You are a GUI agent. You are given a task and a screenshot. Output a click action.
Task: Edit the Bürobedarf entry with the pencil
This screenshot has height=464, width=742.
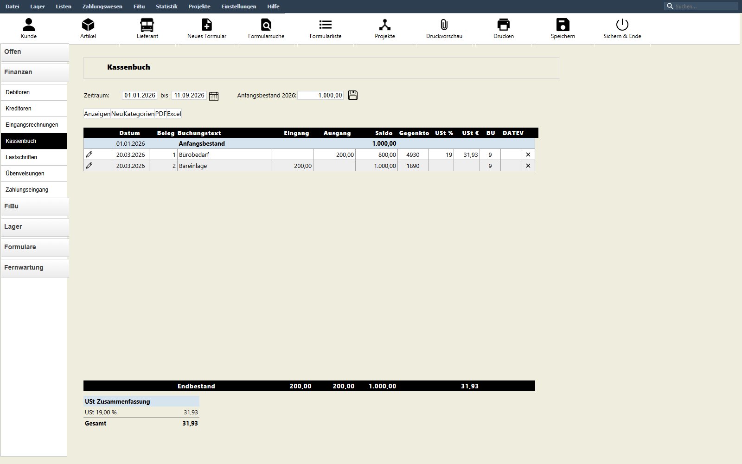pyautogui.click(x=89, y=155)
